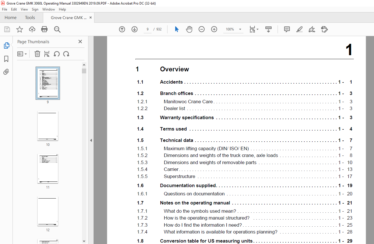Screen dimensions: 374x244
Task: Show the Page Thumbnails pane icon
Action: click(x=6, y=46)
